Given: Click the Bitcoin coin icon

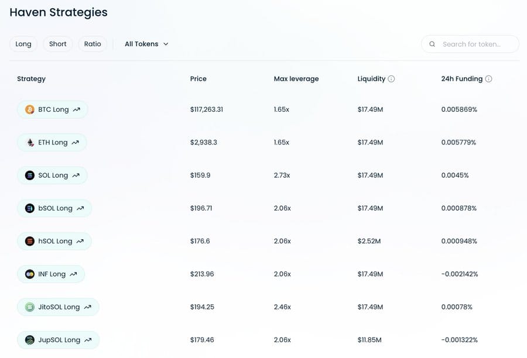Looking at the screenshot, I should 30,109.
